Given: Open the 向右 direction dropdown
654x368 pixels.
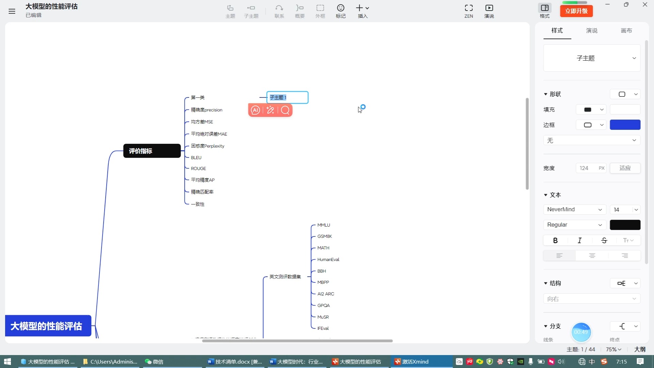Looking at the screenshot, I should point(592,299).
